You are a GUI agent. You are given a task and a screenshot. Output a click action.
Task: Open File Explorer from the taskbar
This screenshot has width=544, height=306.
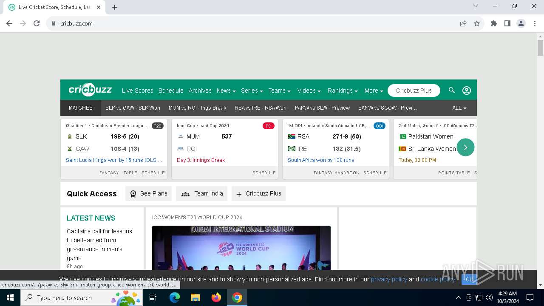point(195,297)
